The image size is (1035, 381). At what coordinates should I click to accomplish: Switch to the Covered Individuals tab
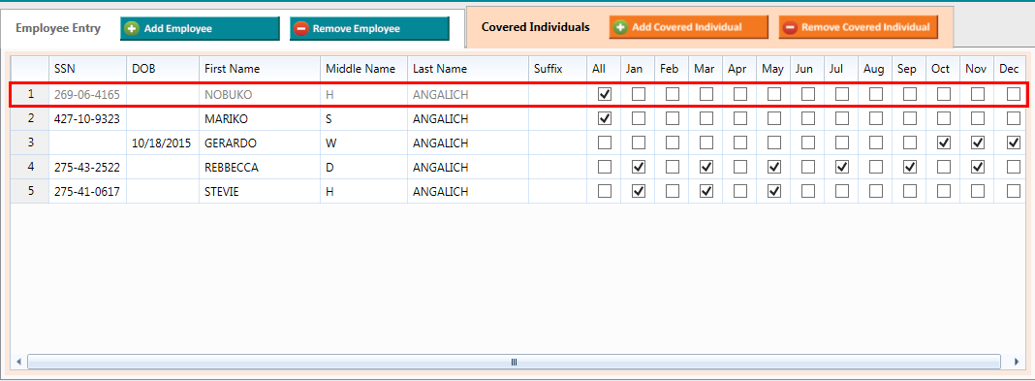(535, 27)
